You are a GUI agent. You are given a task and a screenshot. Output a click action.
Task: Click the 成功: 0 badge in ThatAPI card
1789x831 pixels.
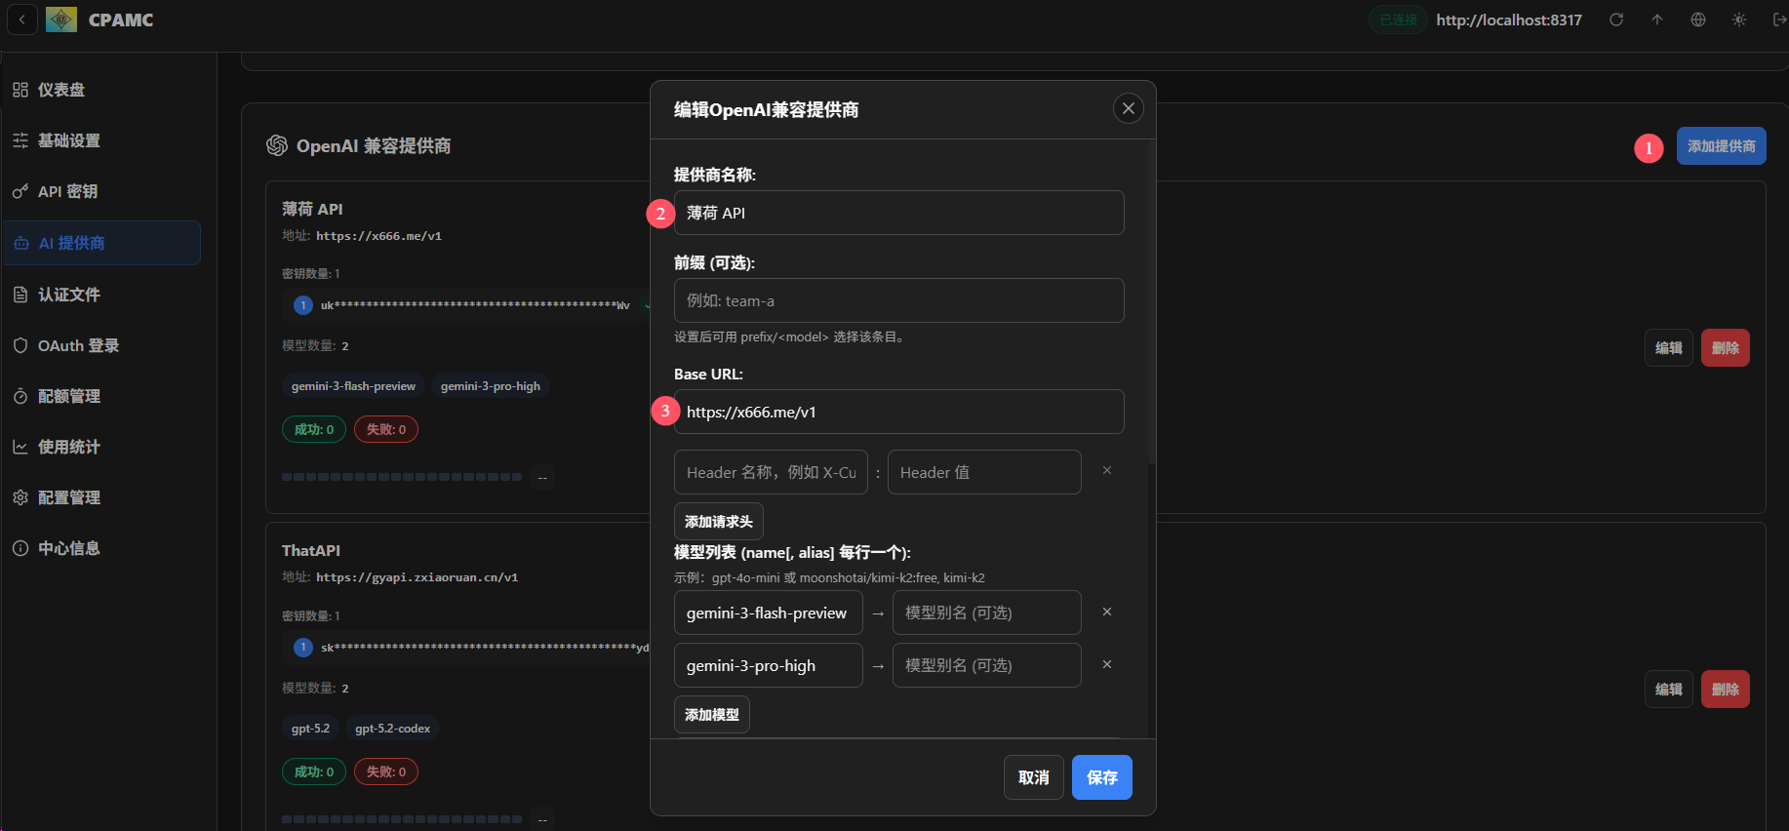(x=314, y=772)
